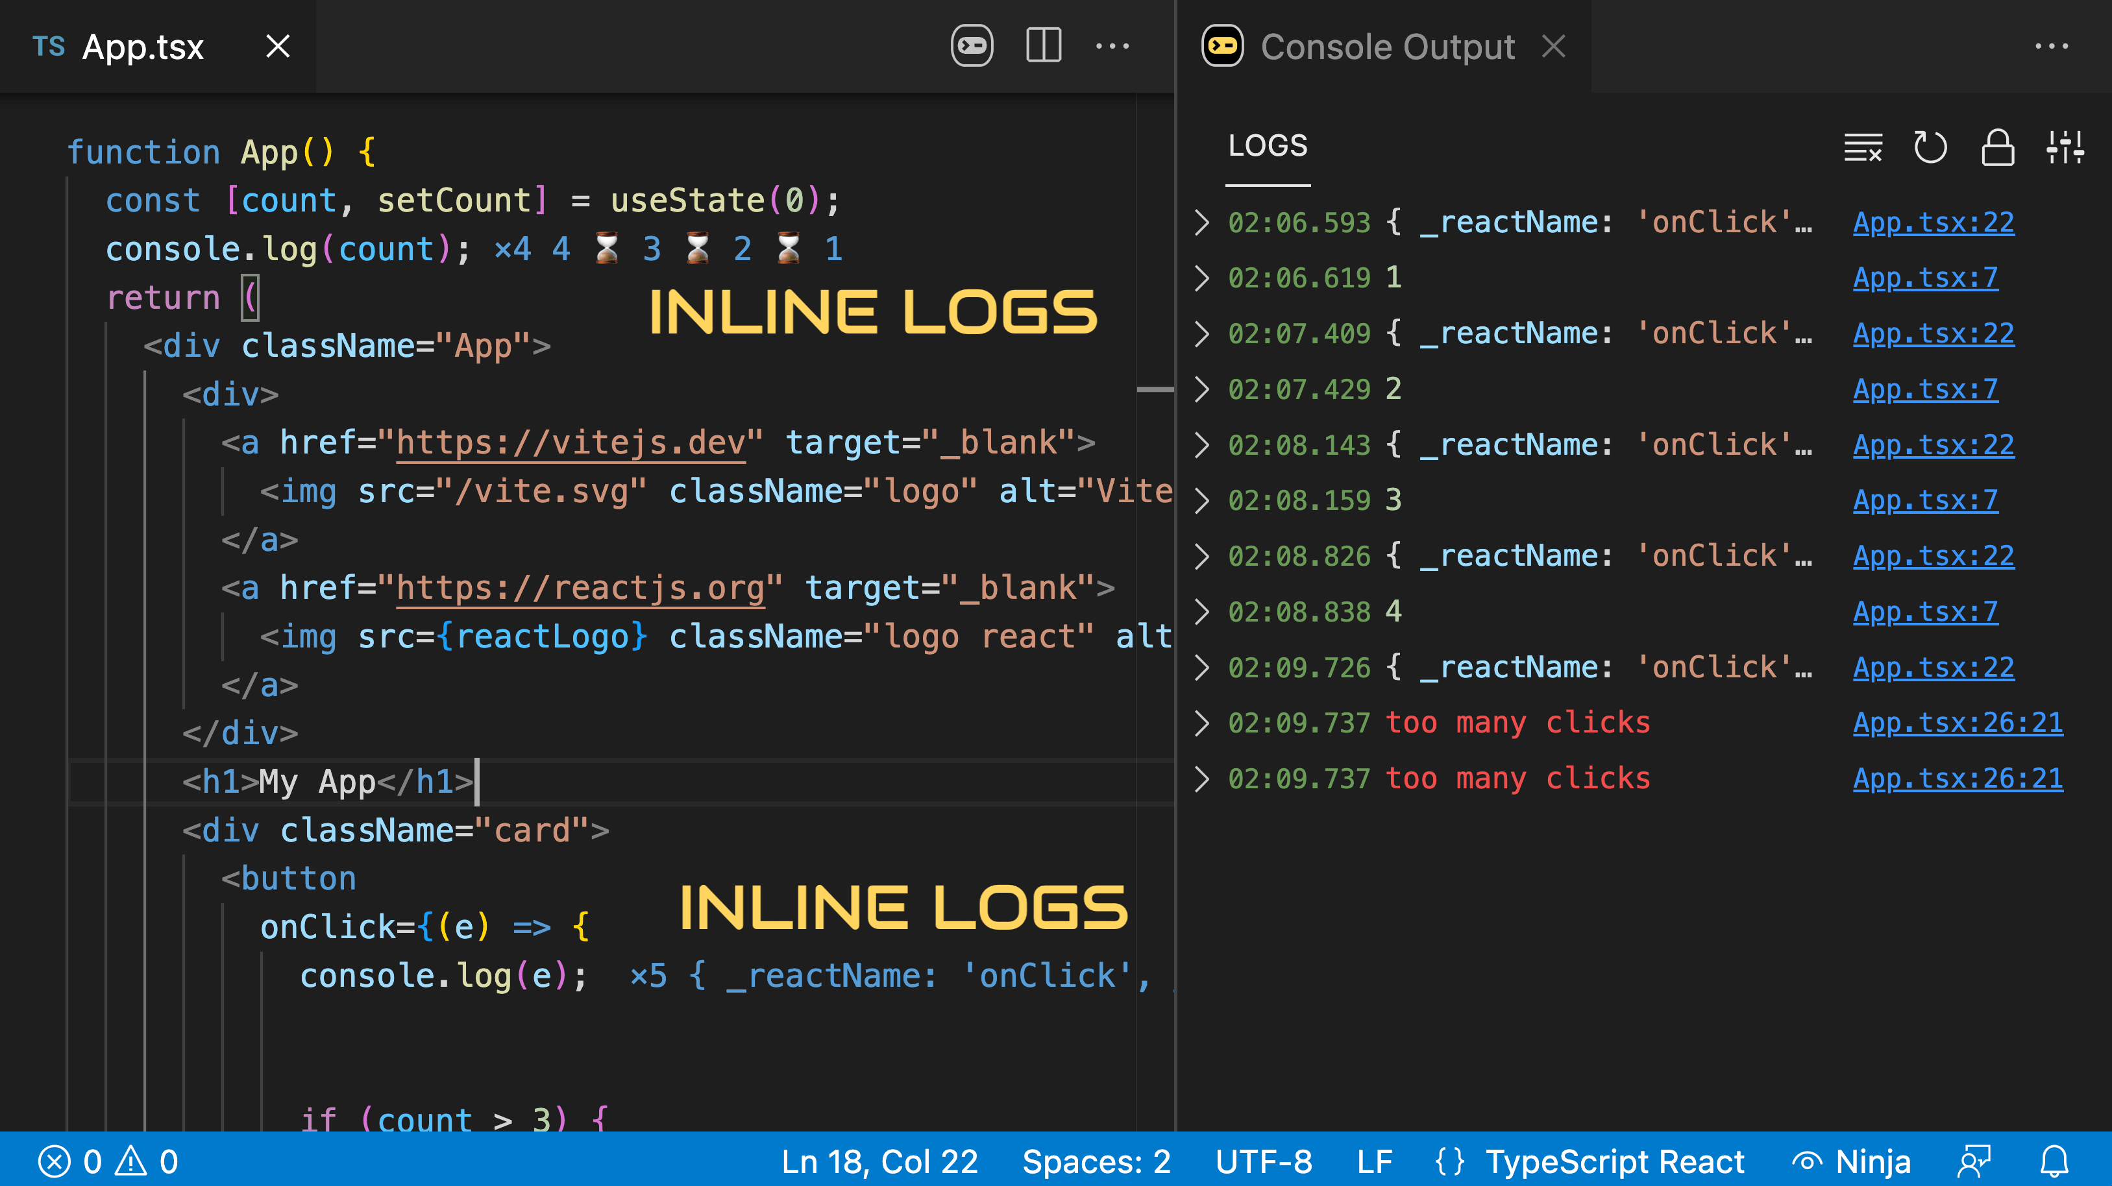Viewport: 2112px width, 1186px height.
Task: Expand log entry at 02:08.838
Action: click(1202, 611)
